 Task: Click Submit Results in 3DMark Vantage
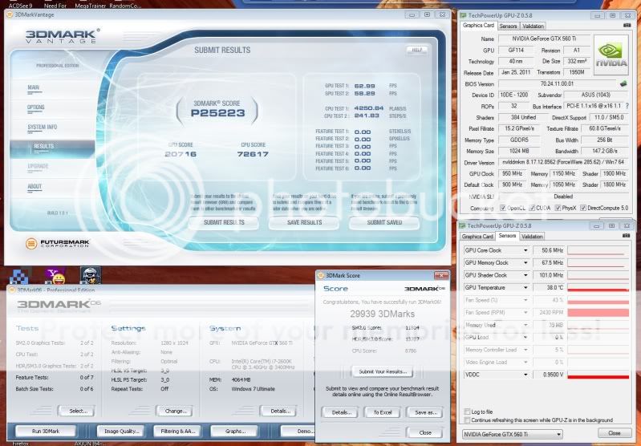(x=224, y=222)
